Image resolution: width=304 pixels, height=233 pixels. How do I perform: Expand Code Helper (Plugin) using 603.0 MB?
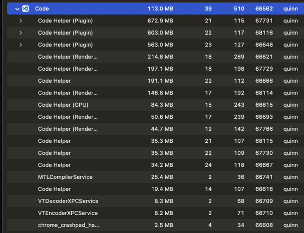pos(21,33)
